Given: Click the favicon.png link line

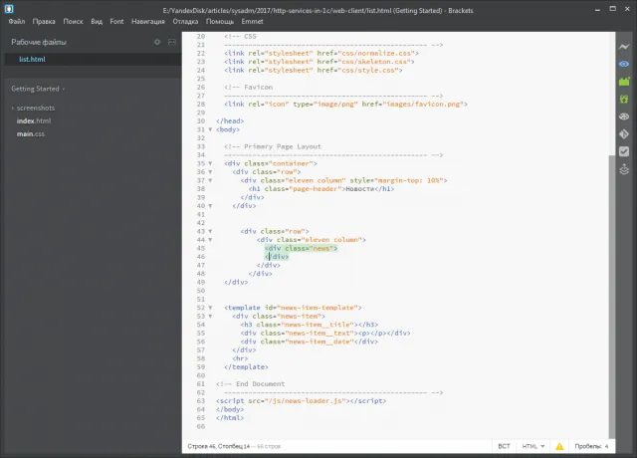Looking at the screenshot, I should (x=345, y=104).
